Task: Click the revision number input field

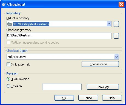Action: click(62, 87)
